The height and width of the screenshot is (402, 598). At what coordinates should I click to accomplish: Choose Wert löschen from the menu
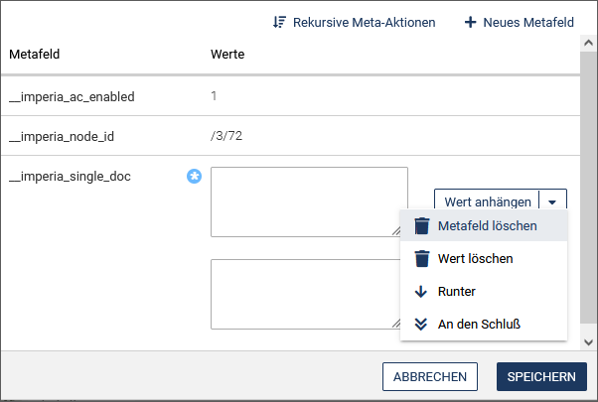(484, 258)
